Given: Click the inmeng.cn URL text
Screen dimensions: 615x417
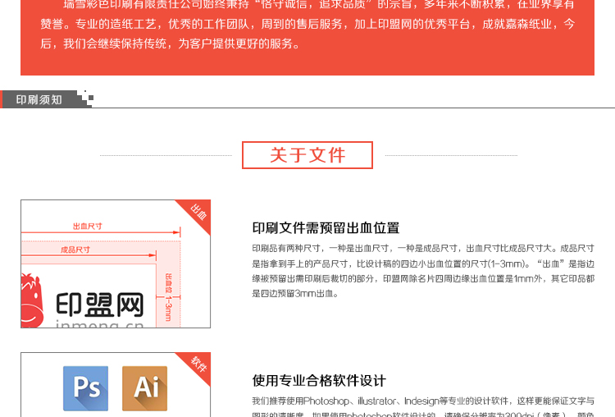Looking at the screenshot, I should (98, 324).
